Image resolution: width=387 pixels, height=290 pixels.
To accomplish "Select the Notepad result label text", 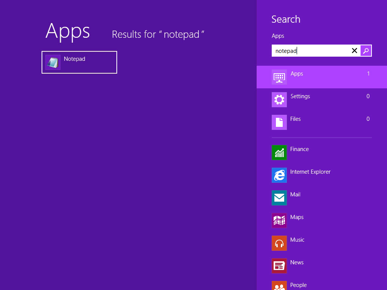I will point(74,59).
